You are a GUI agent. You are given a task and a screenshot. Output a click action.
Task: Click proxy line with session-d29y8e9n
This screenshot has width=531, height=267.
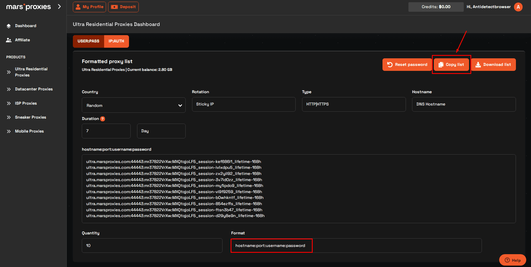(x=175, y=216)
